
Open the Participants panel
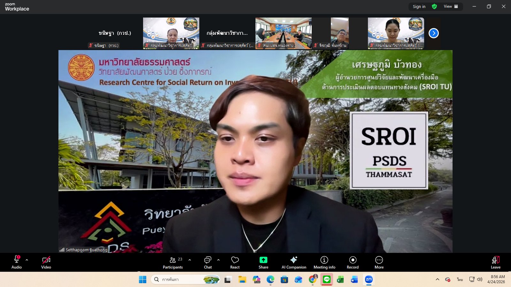tap(173, 262)
